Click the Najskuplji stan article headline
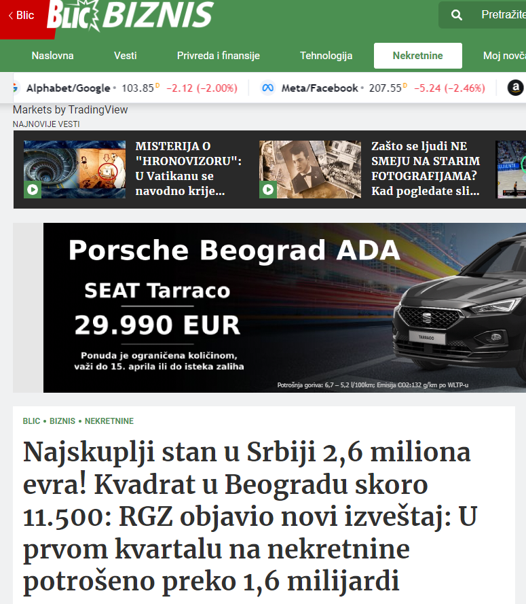Viewport: 526px width, 604px height. pyautogui.click(x=250, y=516)
